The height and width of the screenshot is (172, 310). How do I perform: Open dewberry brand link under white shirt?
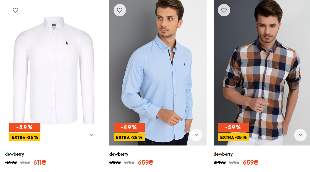tap(14, 154)
